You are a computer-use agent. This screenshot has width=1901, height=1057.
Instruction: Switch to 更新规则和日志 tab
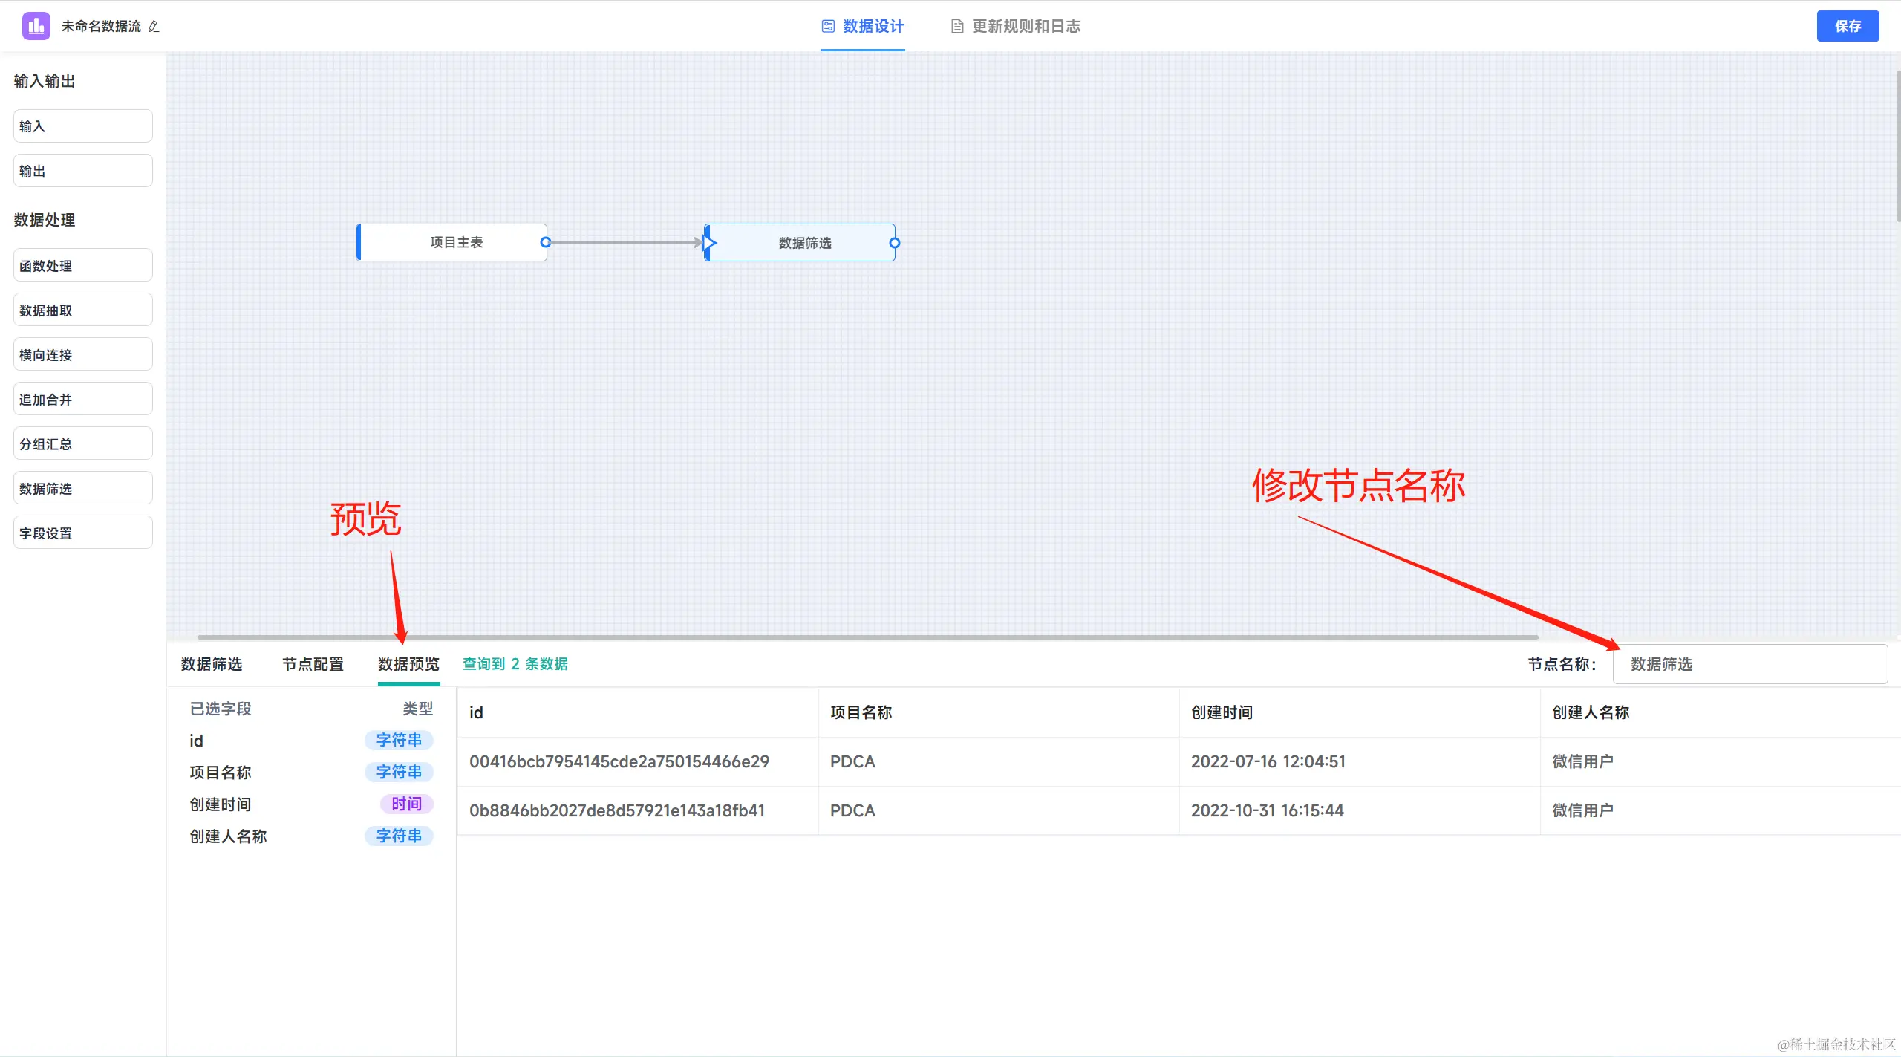coord(1026,27)
